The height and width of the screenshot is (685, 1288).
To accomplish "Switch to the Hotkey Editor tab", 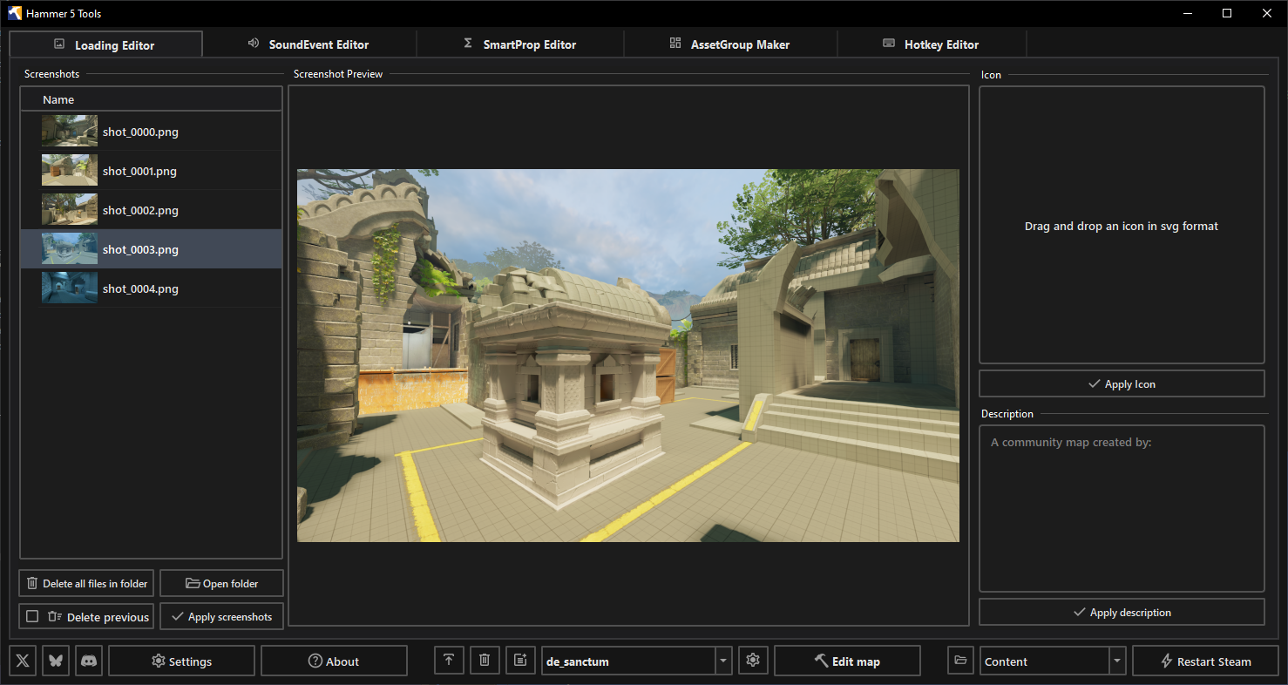I will tap(931, 44).
